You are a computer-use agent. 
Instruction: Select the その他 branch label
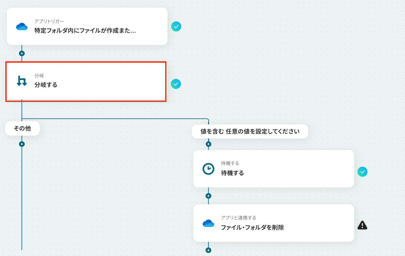pos(22,129)
